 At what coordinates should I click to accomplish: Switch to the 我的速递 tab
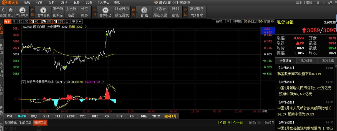tap(306, 60)
